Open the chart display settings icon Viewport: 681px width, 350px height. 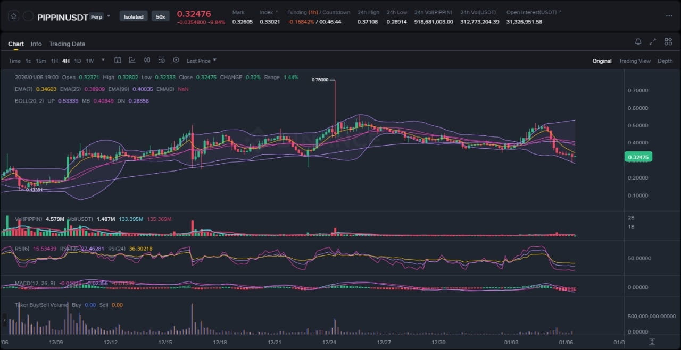[x=161, y=60]
